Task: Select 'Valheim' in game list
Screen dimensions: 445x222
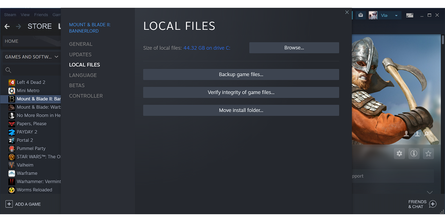Action: (25, 165)
